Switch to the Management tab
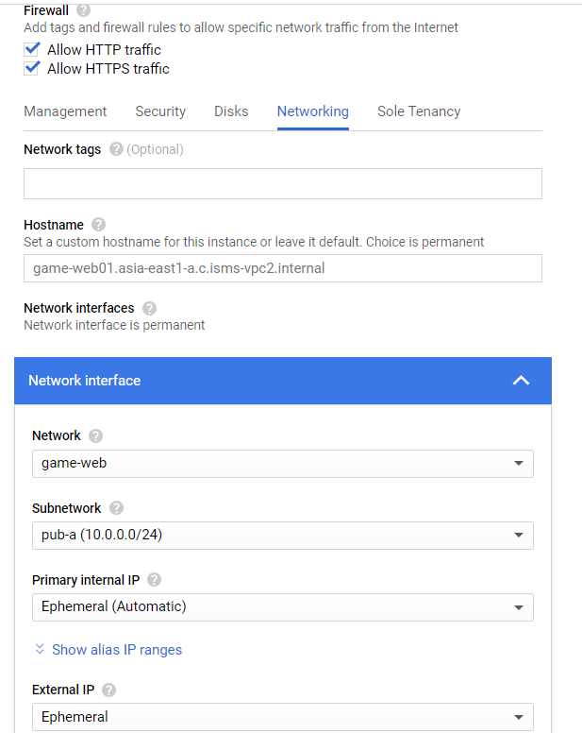 pyautogui.click(x=65, y=111)
